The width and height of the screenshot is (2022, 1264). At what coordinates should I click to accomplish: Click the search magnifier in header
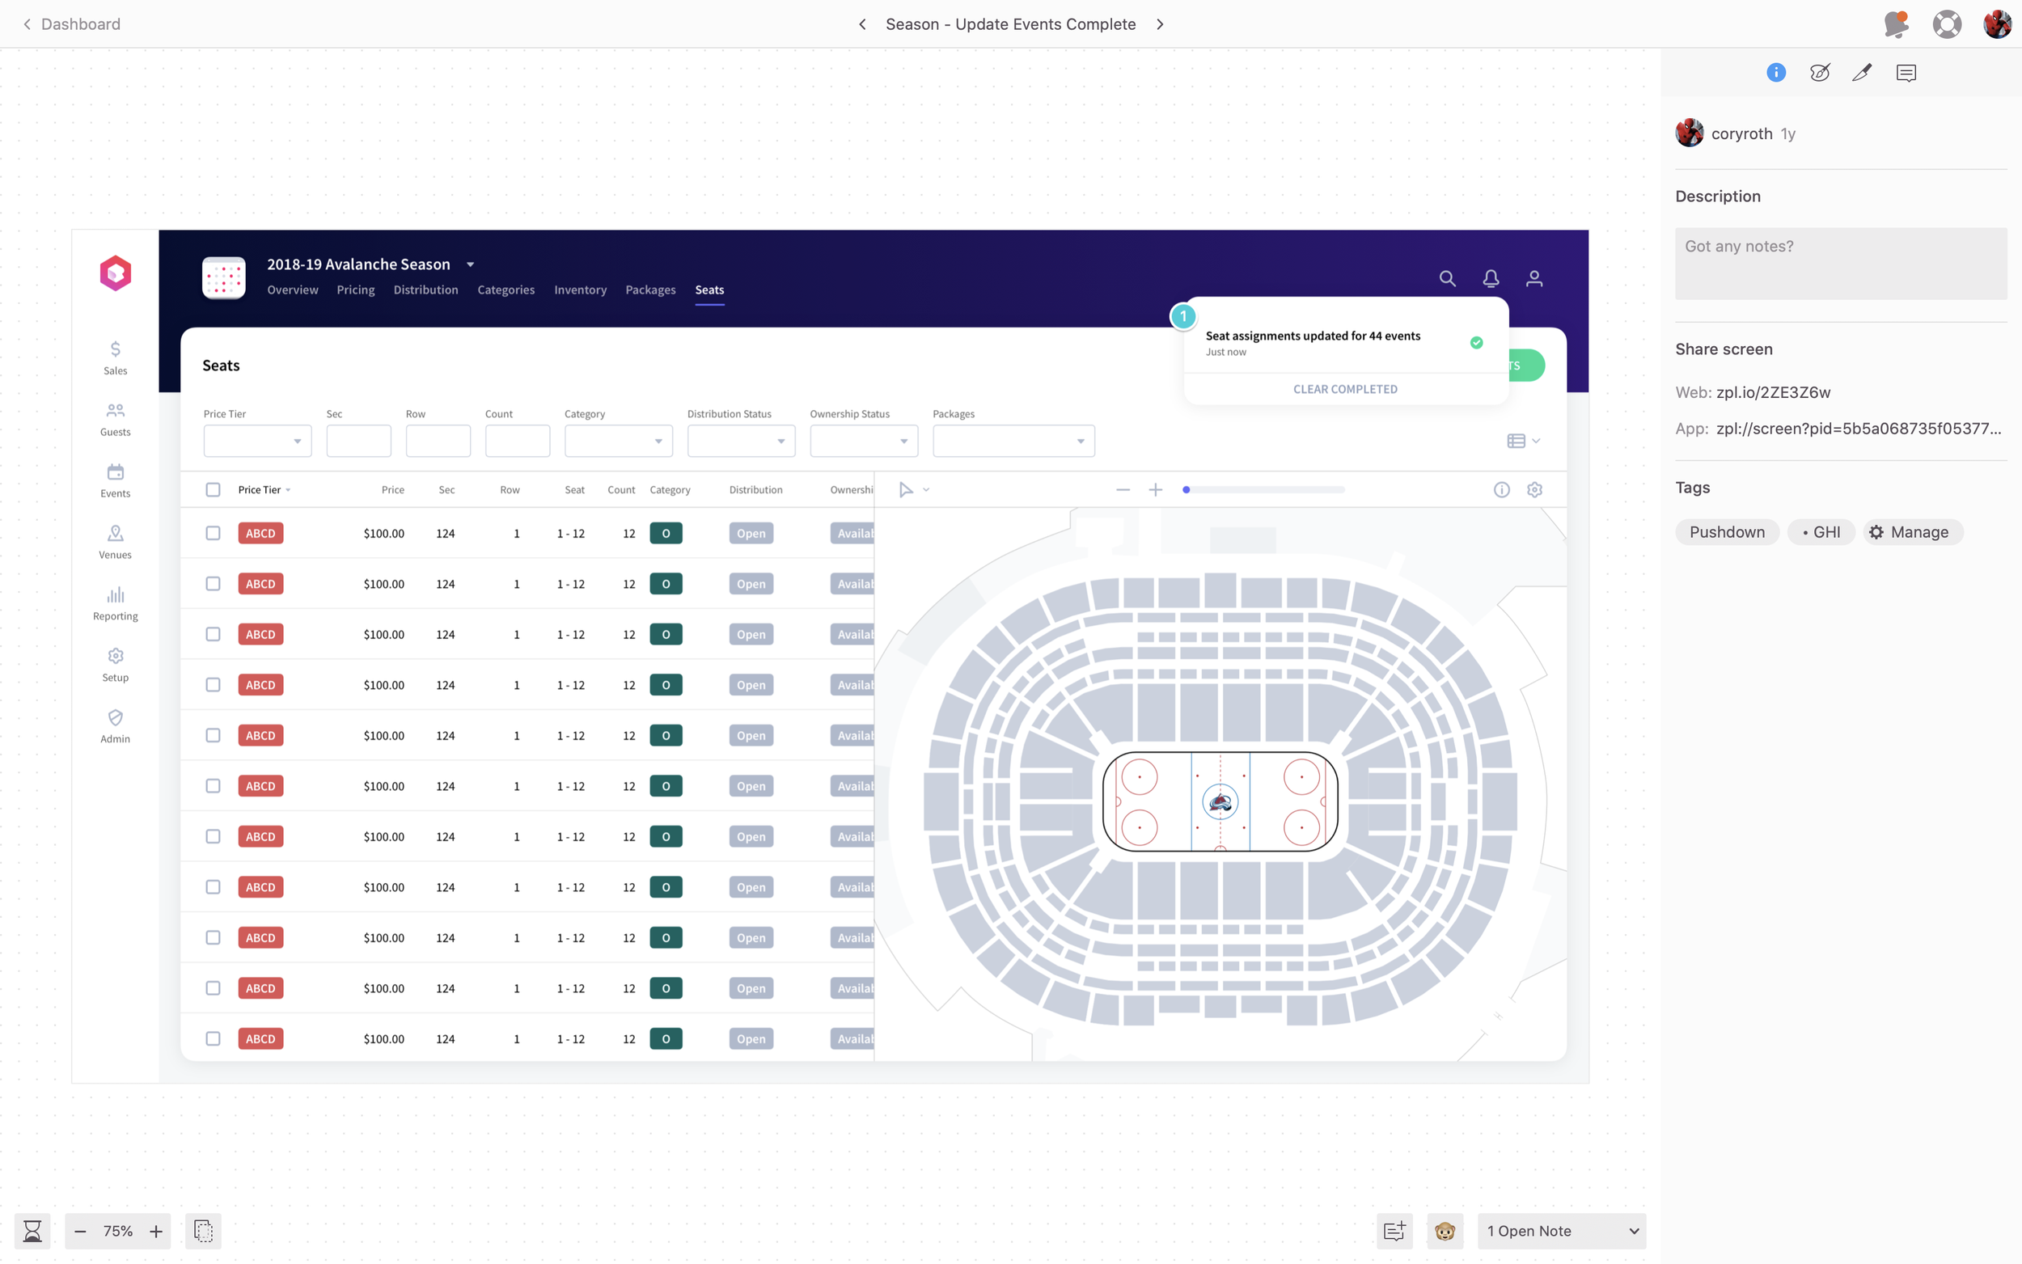(1447, 278)
